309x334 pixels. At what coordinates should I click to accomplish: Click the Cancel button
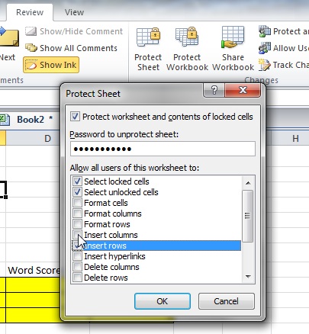click(x=226, y=301)
